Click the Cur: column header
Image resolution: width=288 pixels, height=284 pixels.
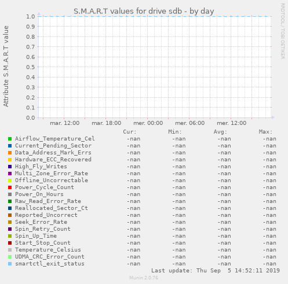(x=130, y=132)
